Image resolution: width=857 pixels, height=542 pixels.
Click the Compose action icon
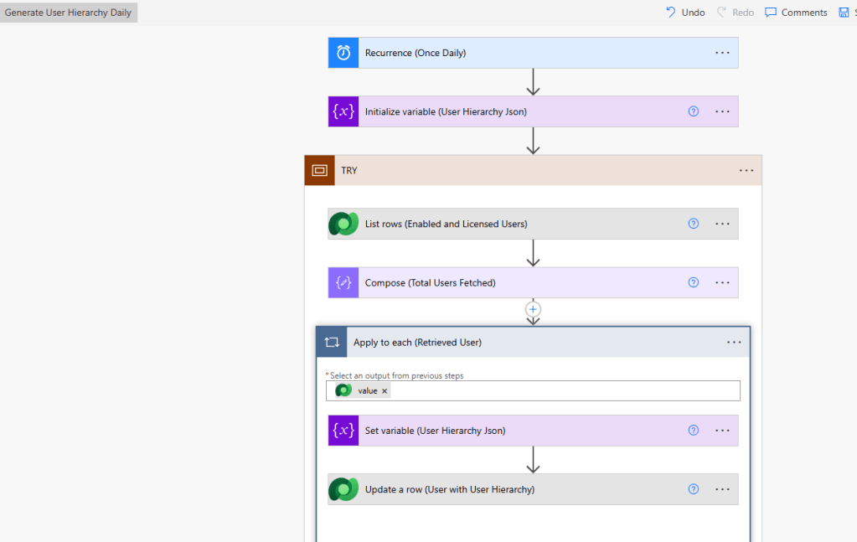coord(343,283)
